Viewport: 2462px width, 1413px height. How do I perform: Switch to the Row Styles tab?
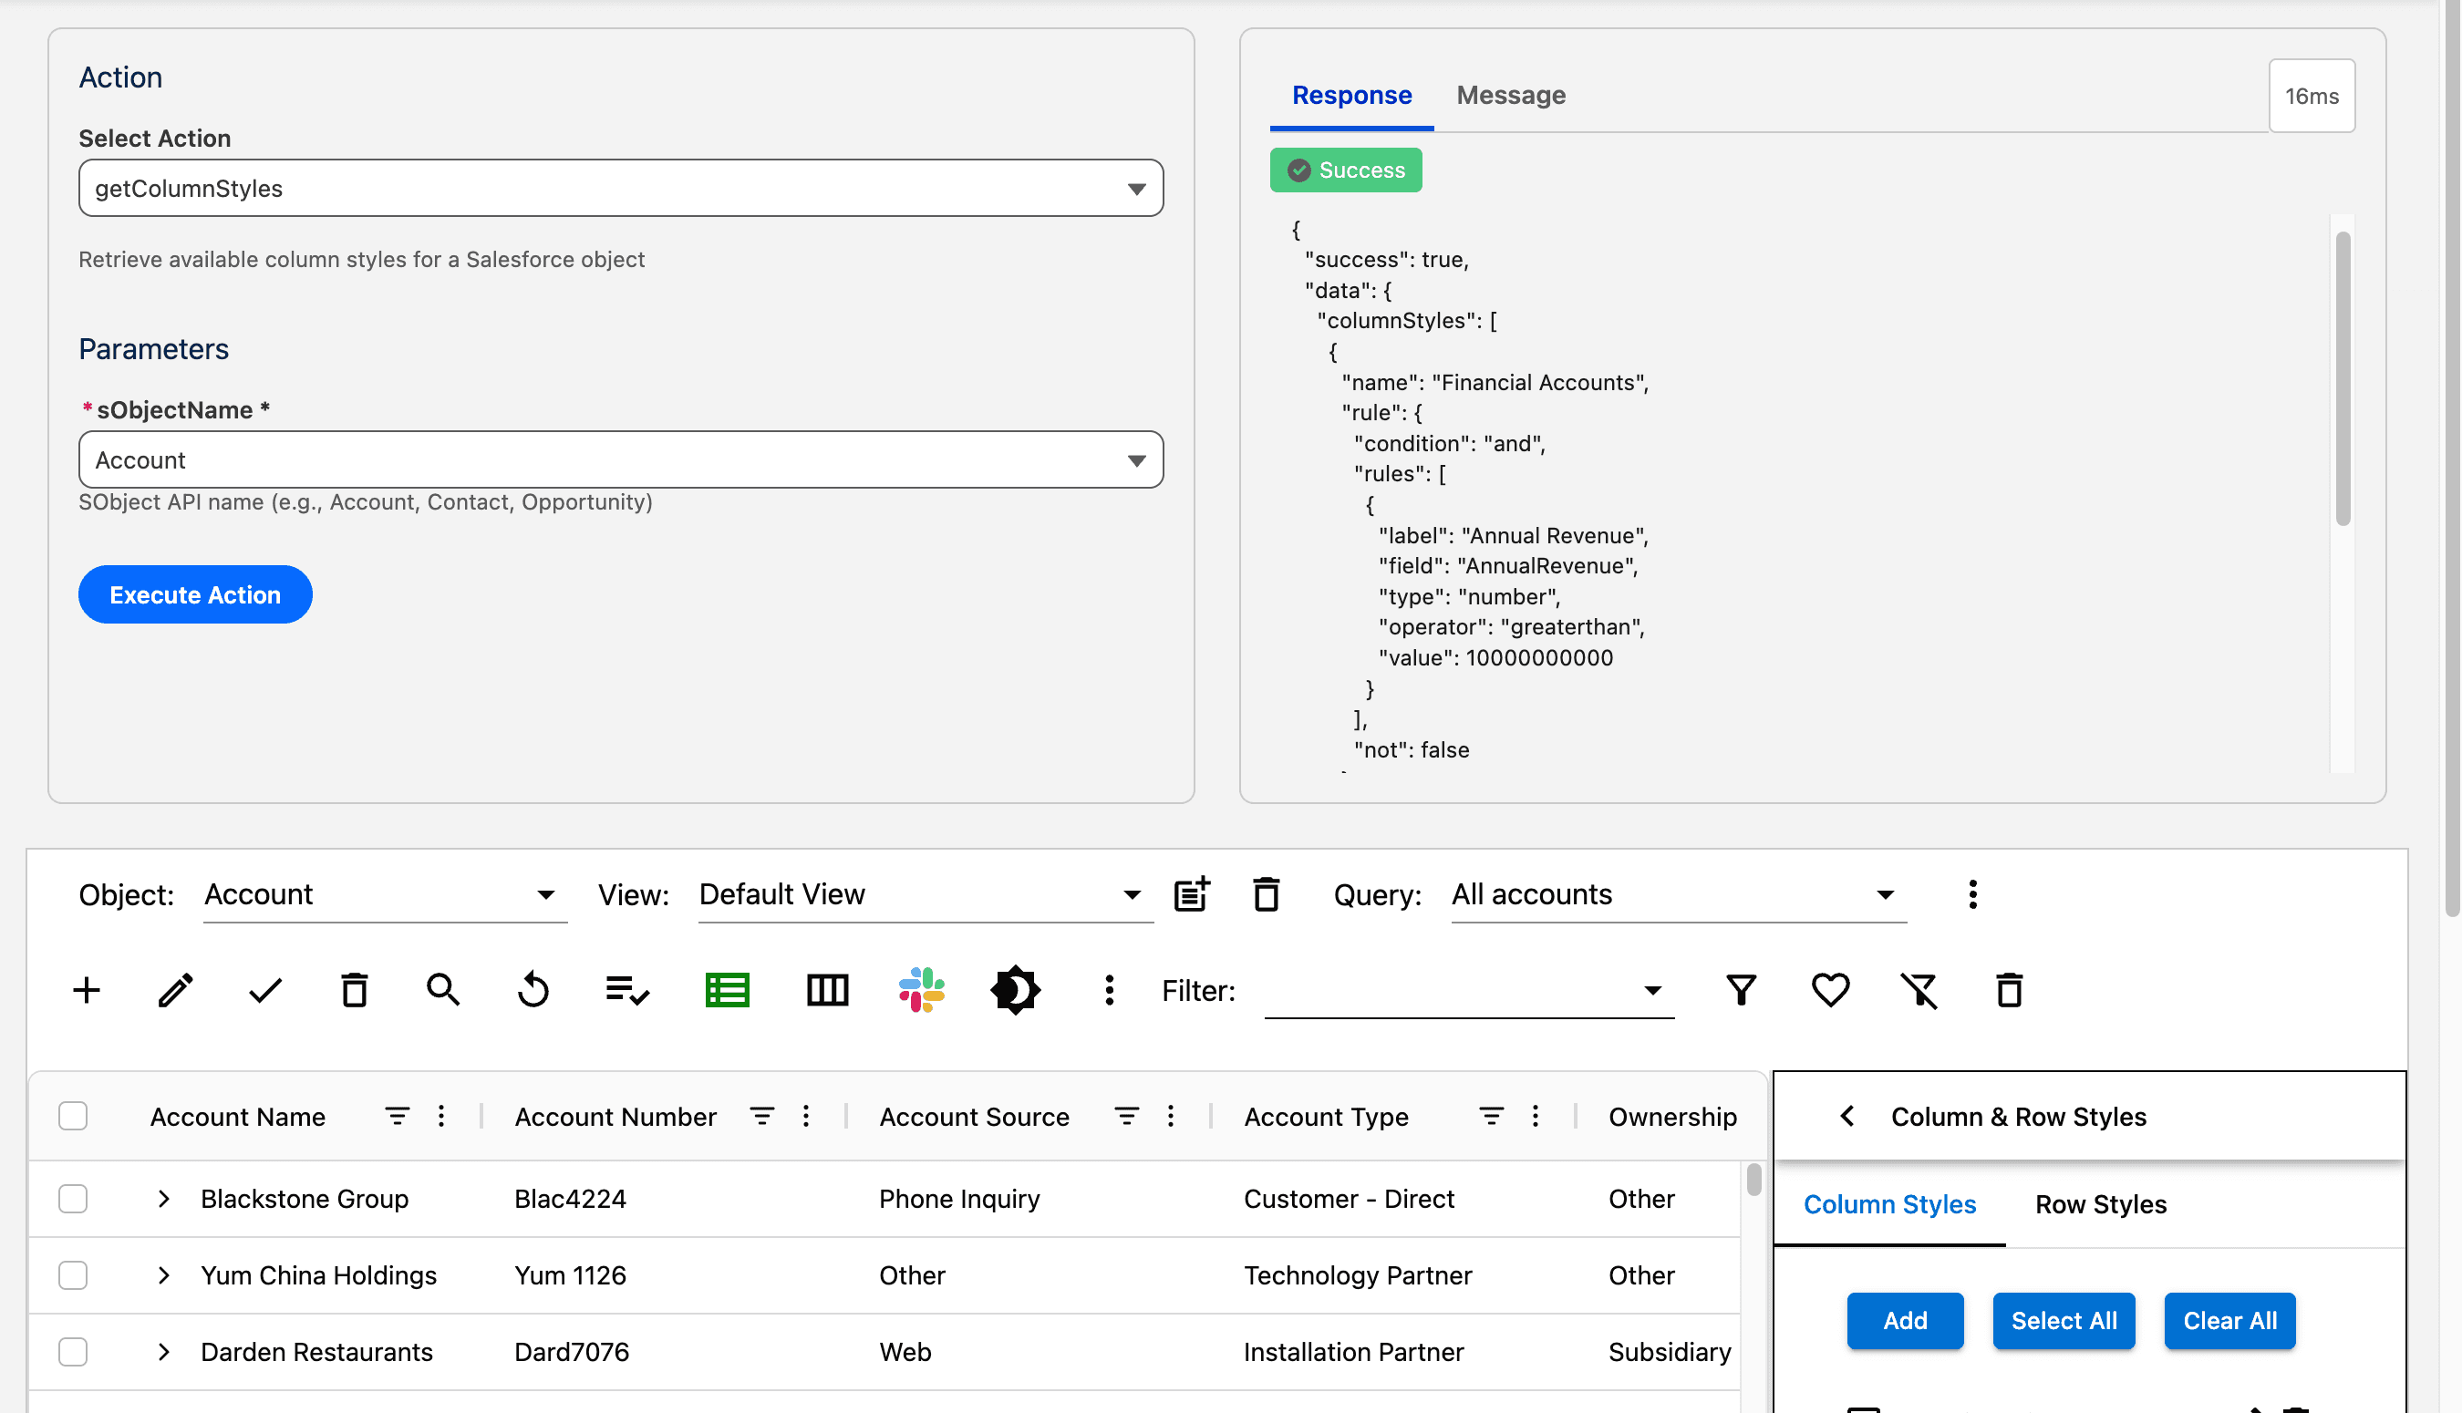[x=2100, y=1204]
